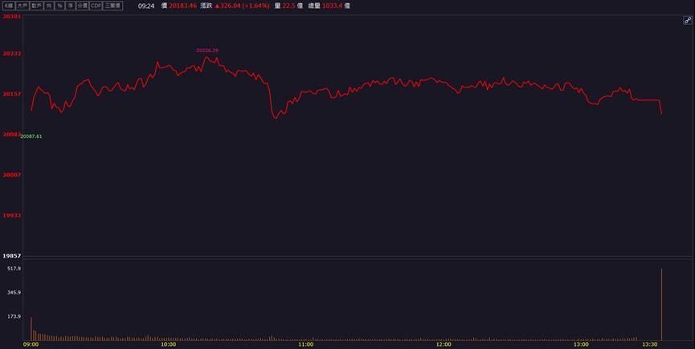
Task: Click the 19857 bottom price axis label
Action: click(x=12, y=256)
